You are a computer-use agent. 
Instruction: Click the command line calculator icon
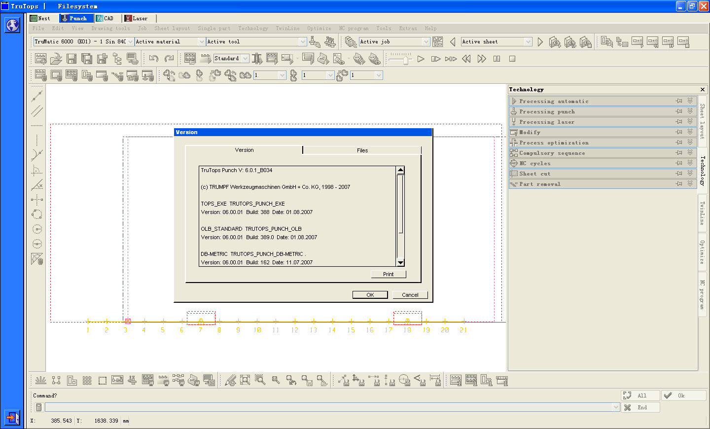(x=38, y=407)
